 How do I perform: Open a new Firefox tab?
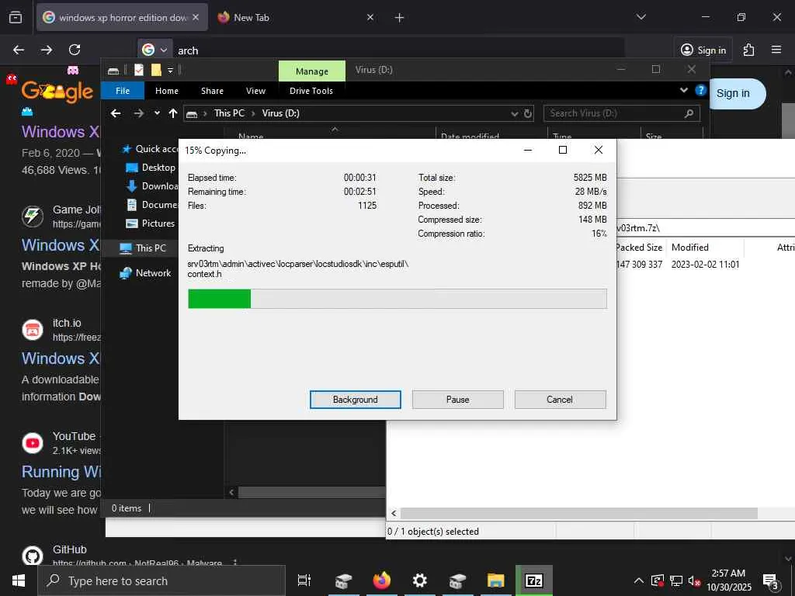399,18
